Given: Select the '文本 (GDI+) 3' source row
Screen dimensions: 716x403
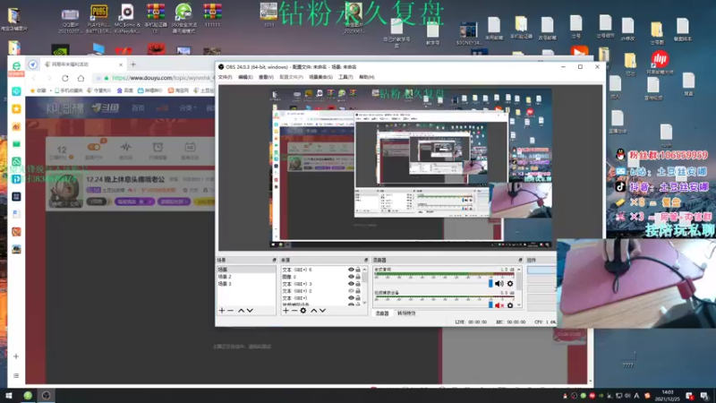Looking at the screenshot, I should tap(321, 284).
